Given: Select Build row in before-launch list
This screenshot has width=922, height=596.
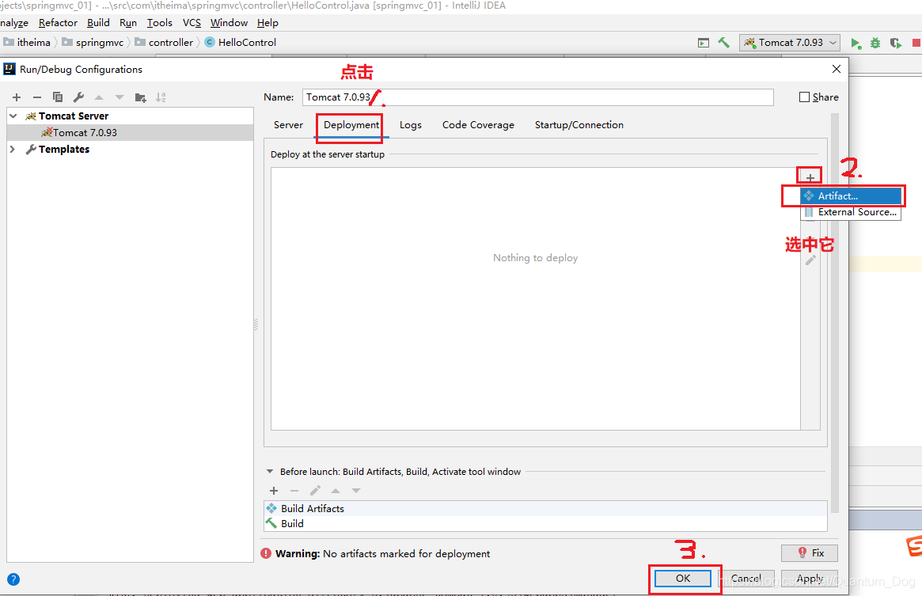Looking at the screenshot, I should [x=545, y=524].
